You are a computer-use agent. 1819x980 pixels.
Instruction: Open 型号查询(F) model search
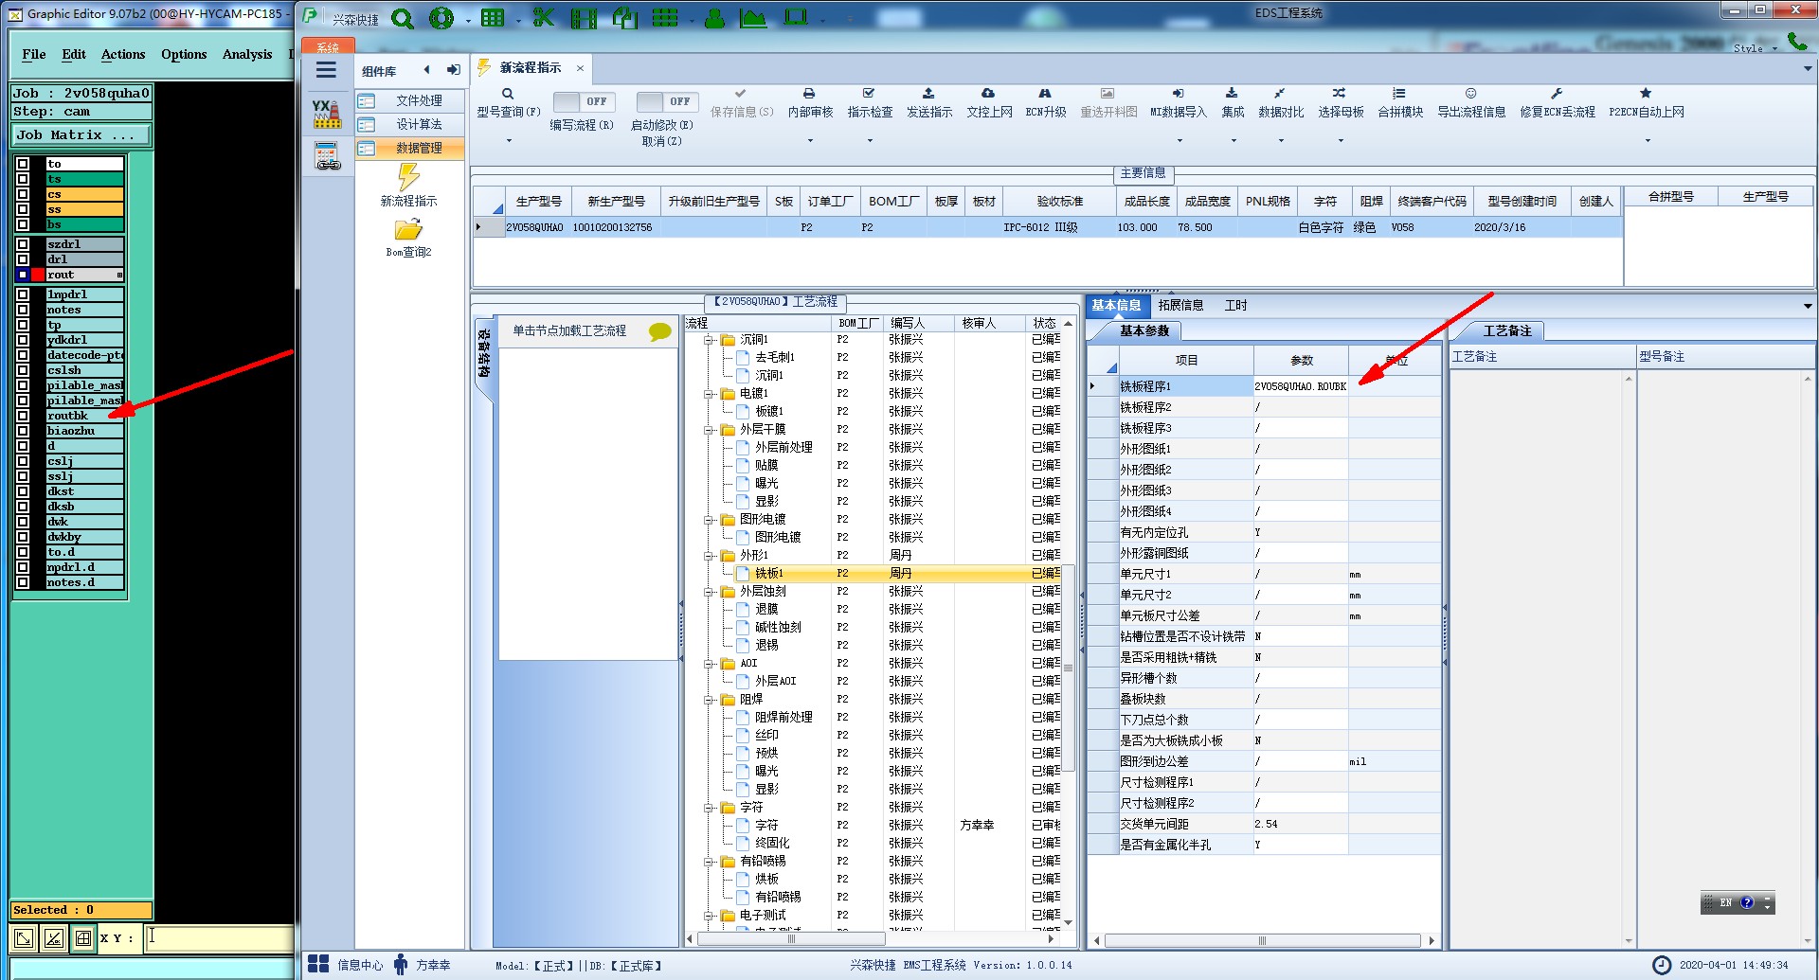click(x=508, y=103)
